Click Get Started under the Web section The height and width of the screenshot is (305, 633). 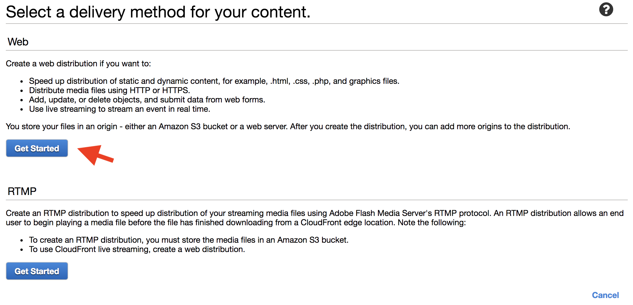click(37, 148)
